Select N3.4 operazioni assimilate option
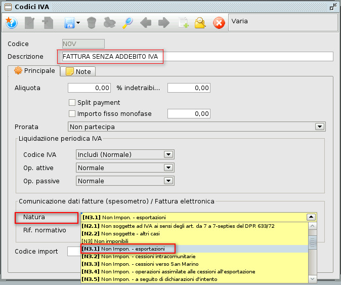The height and width of the screenshot is (285, 341). pyautogui.click(x=194, y=272)
